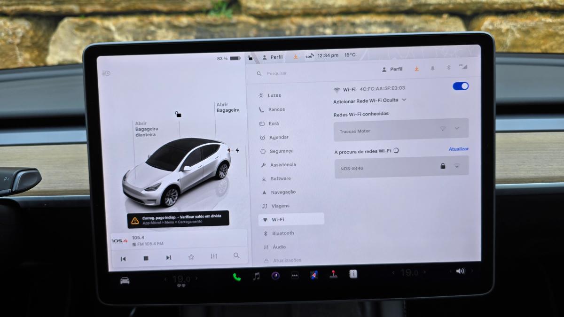This screenshot has width=564, height=317.
Task: Select the Traccao Motor known network
Action: [401, 130]
